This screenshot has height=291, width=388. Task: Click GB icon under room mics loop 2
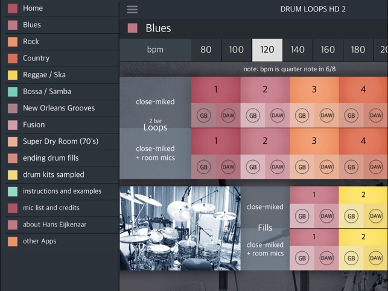point(253,167)
